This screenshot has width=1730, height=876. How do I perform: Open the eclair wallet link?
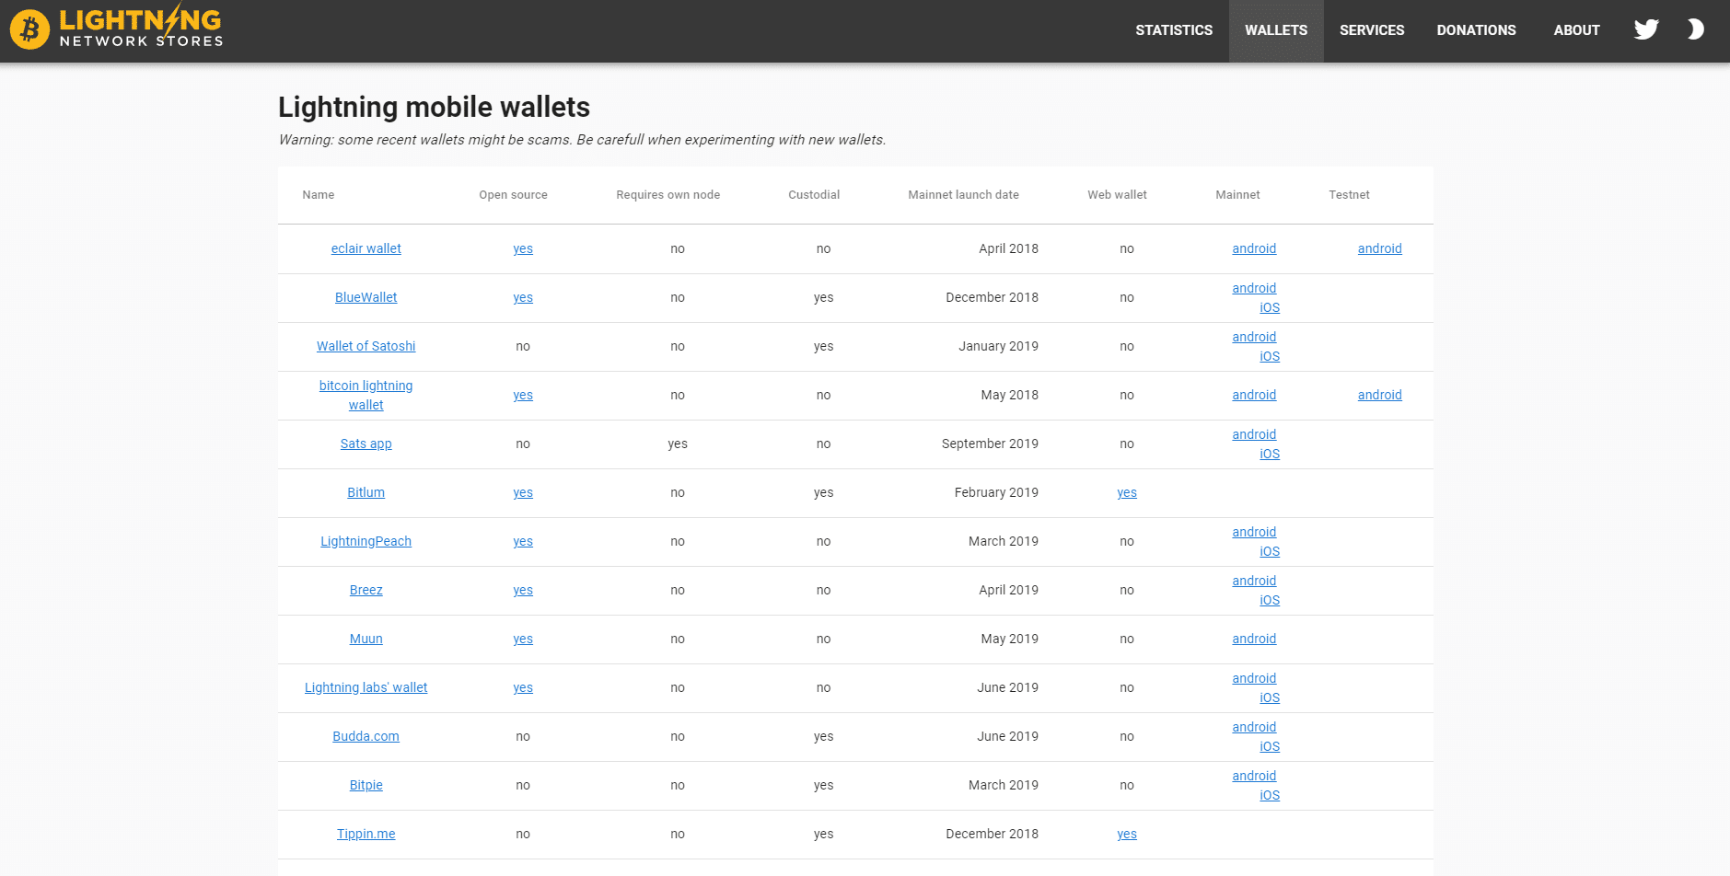click(366, 248)
